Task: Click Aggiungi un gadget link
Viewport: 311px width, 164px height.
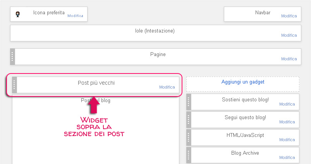Action: (243, 82)
